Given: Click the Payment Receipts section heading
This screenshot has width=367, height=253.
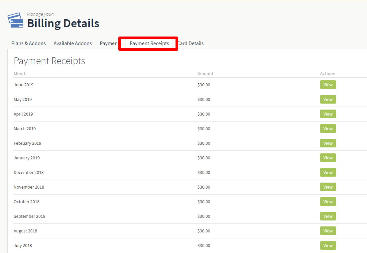Looking at the screenshot, I should 50,61.
